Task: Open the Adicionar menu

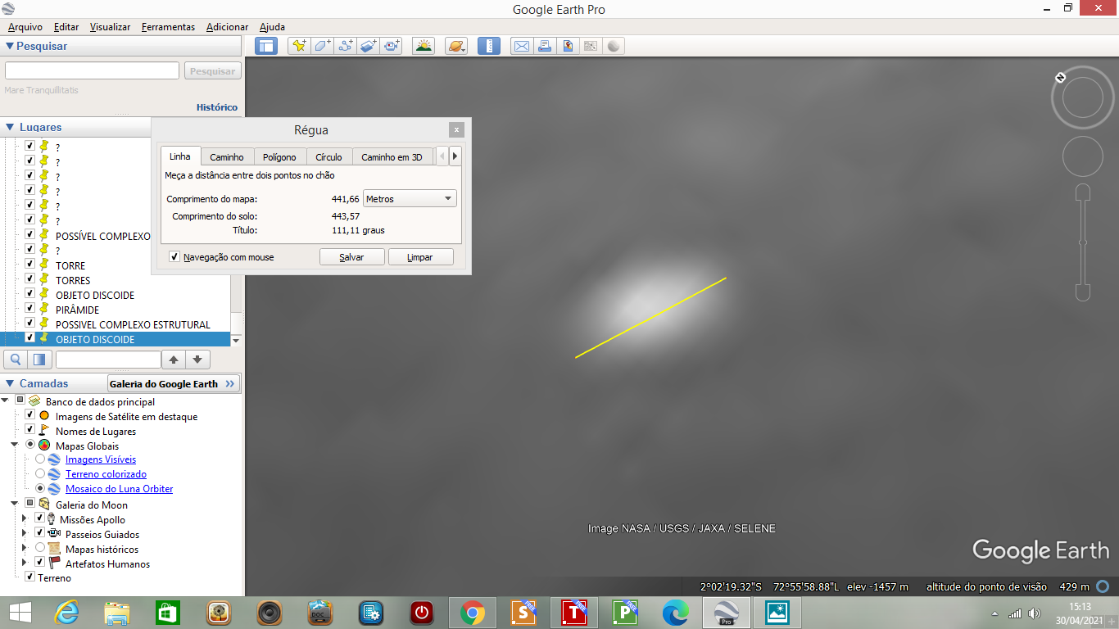Action: coord(227,27)
